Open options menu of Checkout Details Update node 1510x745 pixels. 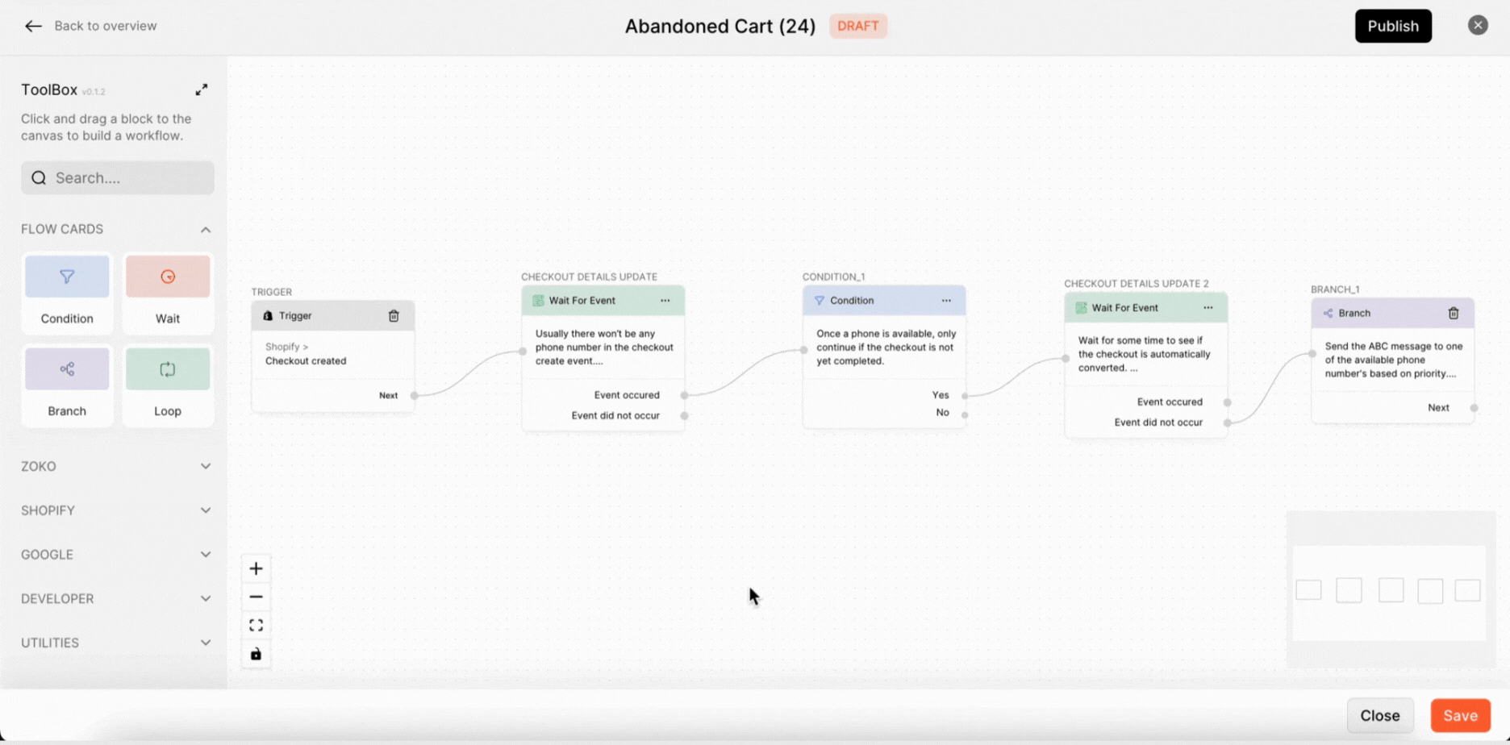(x=665, y=301)
